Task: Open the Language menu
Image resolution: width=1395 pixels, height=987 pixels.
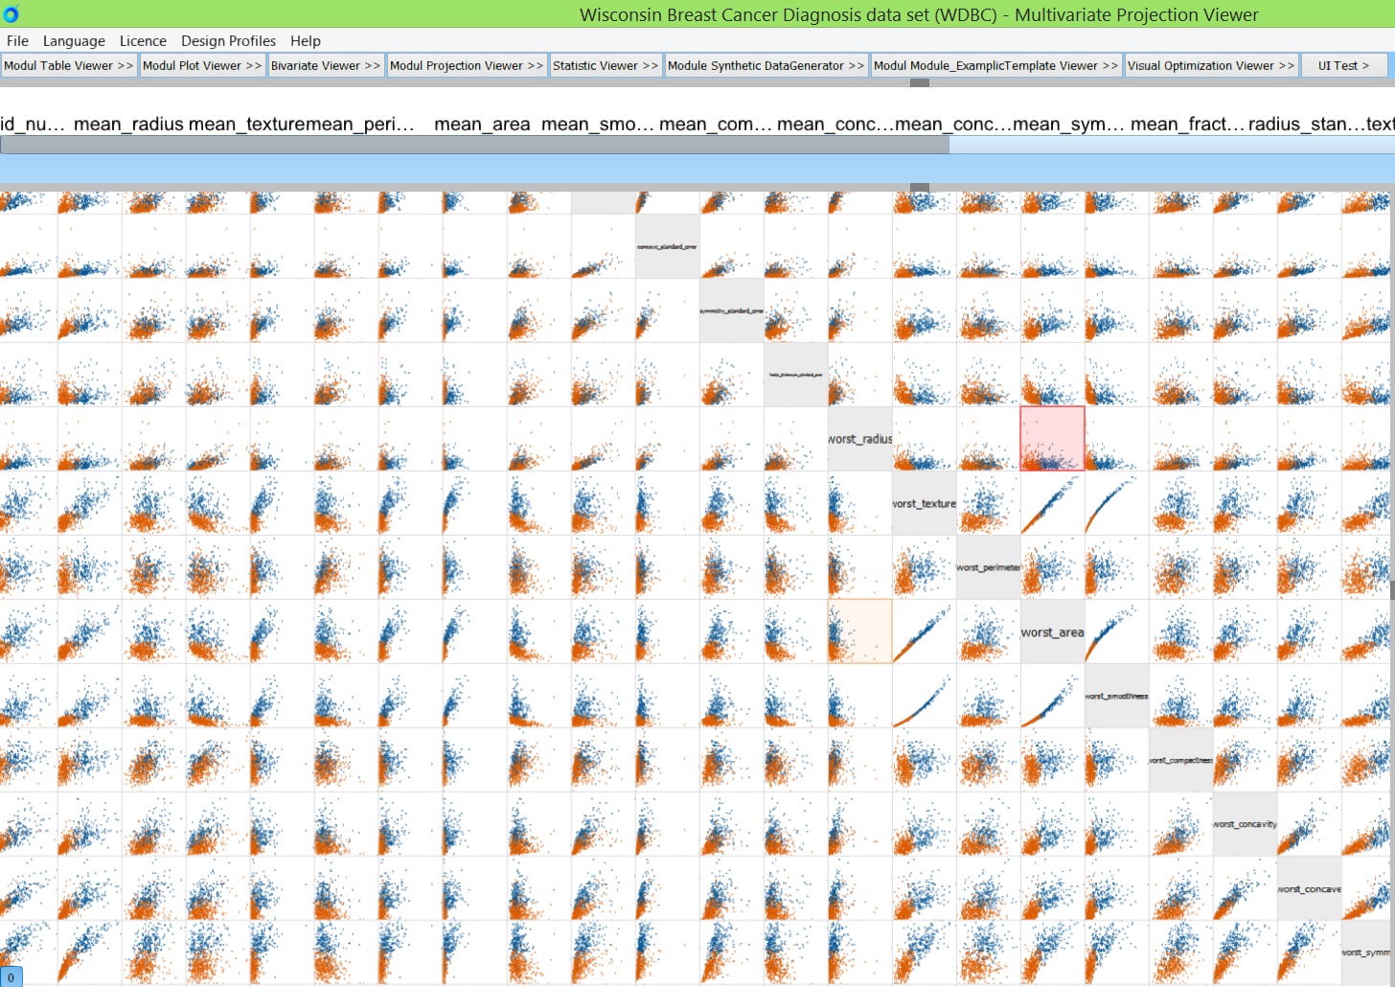Action: point(74,41)
